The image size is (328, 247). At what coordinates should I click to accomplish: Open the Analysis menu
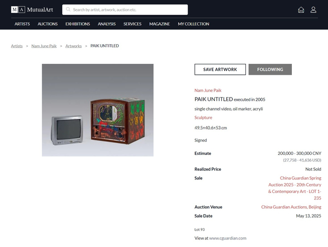pos(107,24)
